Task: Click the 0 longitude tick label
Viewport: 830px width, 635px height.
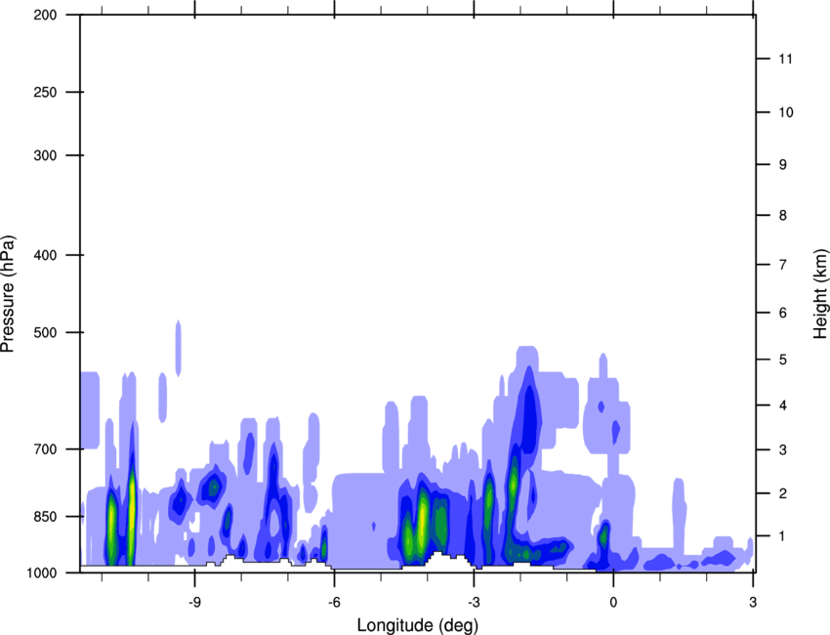Action: click(613, 602)
